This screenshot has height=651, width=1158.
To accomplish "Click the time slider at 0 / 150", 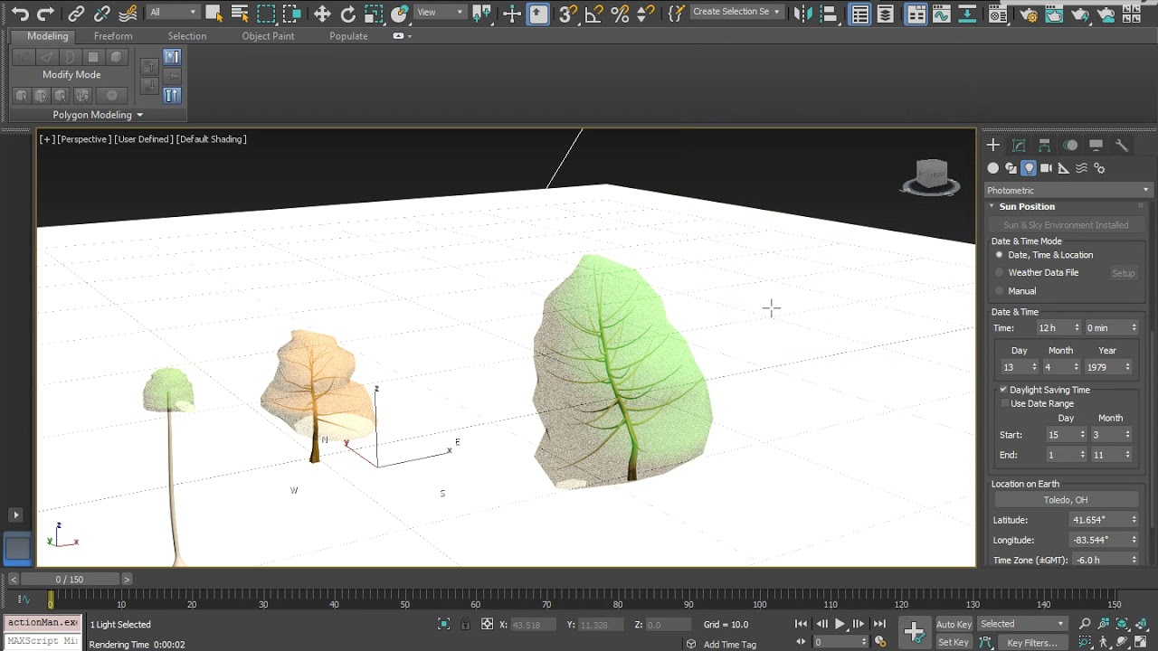I will 70,579.
